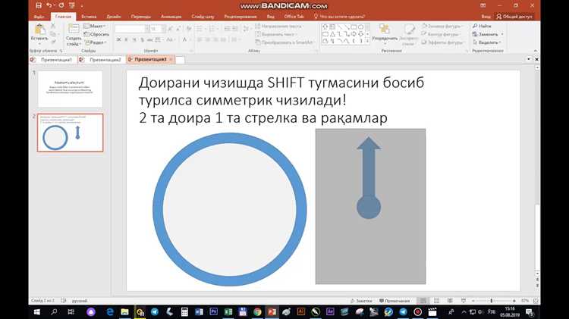Switch to reading view icon
The height and width of the screenshot is (319, 569).
click(x=450, y=301)
